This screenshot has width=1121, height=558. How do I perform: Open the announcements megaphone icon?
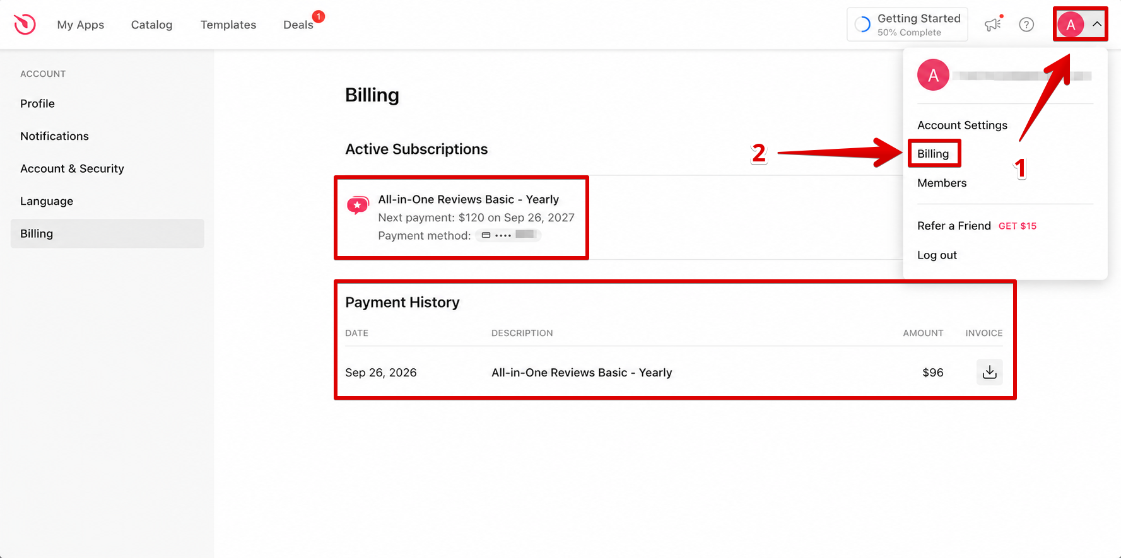[993, 25]
